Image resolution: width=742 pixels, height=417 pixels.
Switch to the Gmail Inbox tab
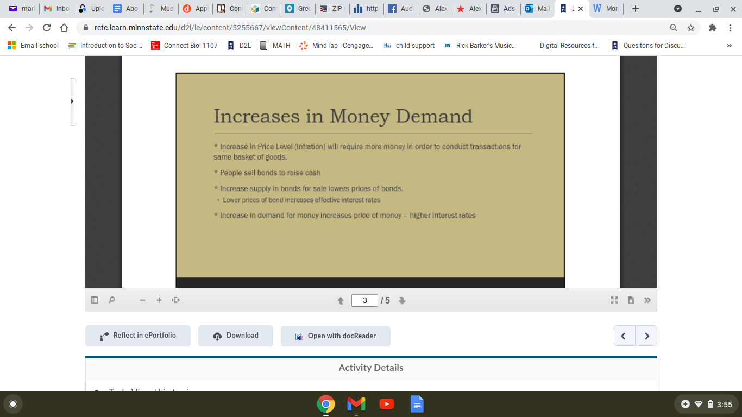pos(56,9)
